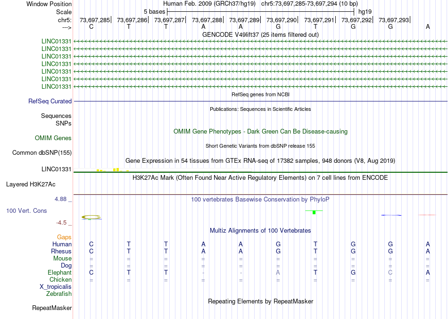
Task: Select X_tropicalis alignment row label
Action: click(x=56, y=287)
